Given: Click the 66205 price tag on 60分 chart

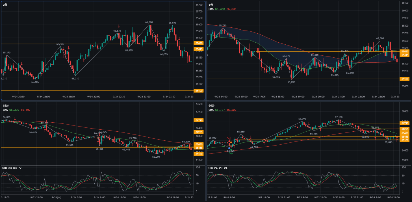Looking at the screenshot, I should [x=405, y=129].
